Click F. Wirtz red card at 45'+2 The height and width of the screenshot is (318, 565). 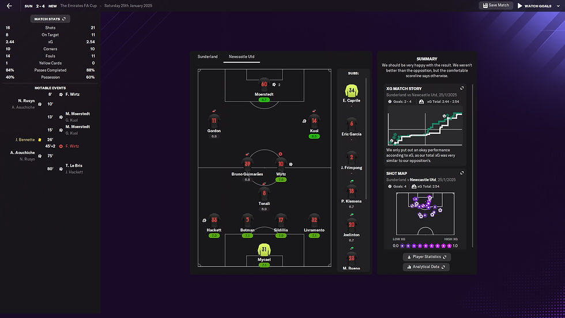point(62,146)
